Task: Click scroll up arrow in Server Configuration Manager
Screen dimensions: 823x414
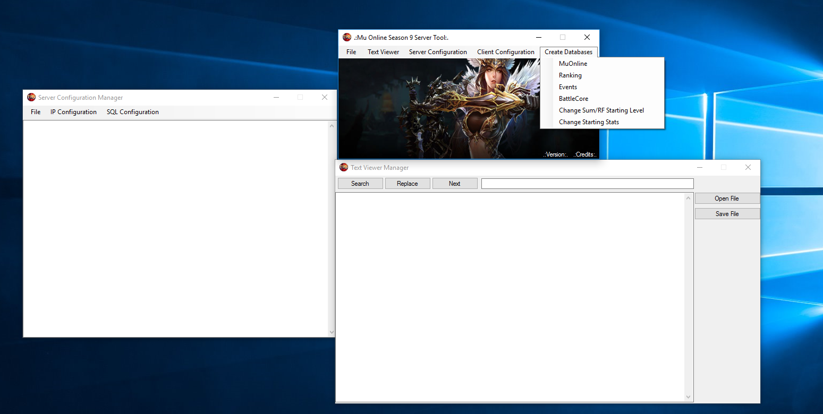Action: tap(332, 126)
